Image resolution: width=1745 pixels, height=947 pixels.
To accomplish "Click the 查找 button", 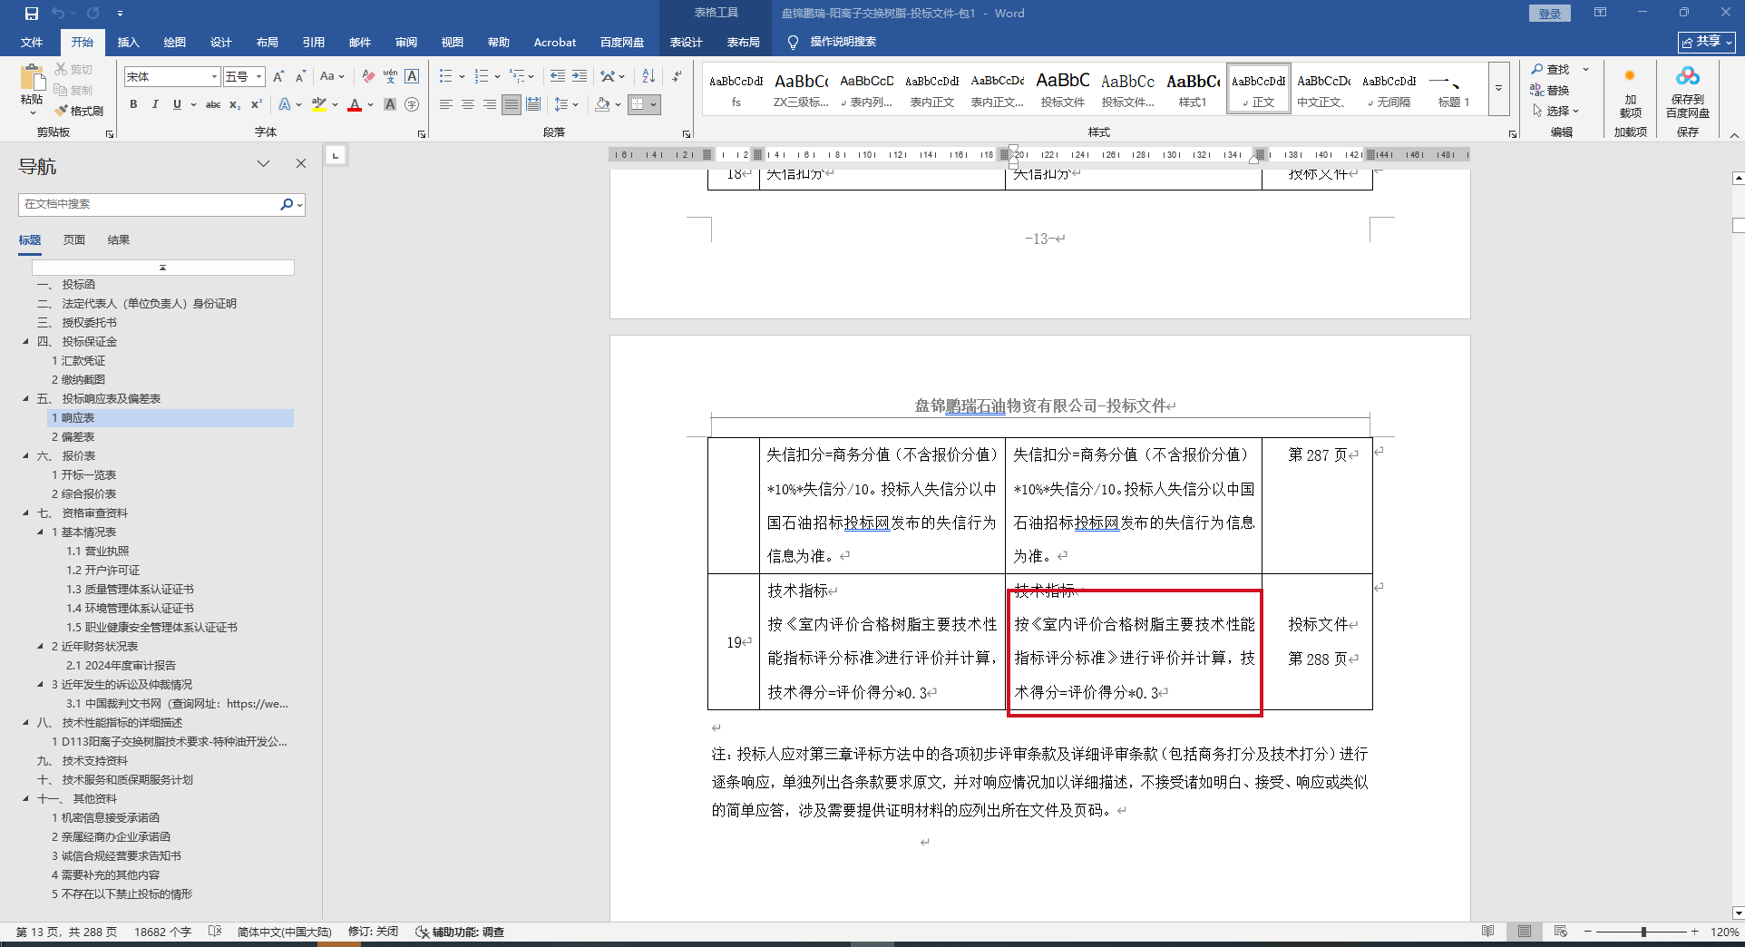I will click(1551, 70).
